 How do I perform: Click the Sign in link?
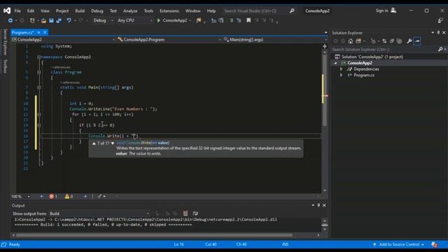coord(381,10)
